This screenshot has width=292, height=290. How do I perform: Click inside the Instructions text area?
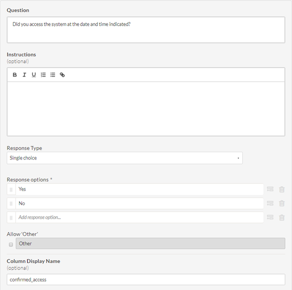click(146, 108)
